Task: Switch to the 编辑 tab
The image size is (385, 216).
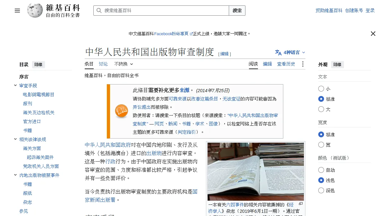Action: point(268,64)
